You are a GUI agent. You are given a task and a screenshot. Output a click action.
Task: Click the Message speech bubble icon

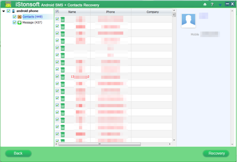pyautogui.click(x=19, y=23)
